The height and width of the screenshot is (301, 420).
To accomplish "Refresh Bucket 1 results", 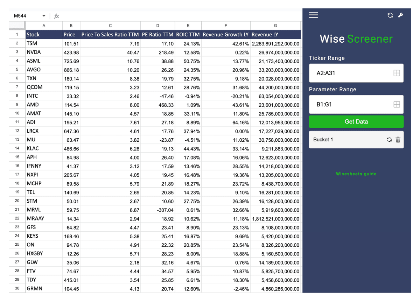I will 389,139.
